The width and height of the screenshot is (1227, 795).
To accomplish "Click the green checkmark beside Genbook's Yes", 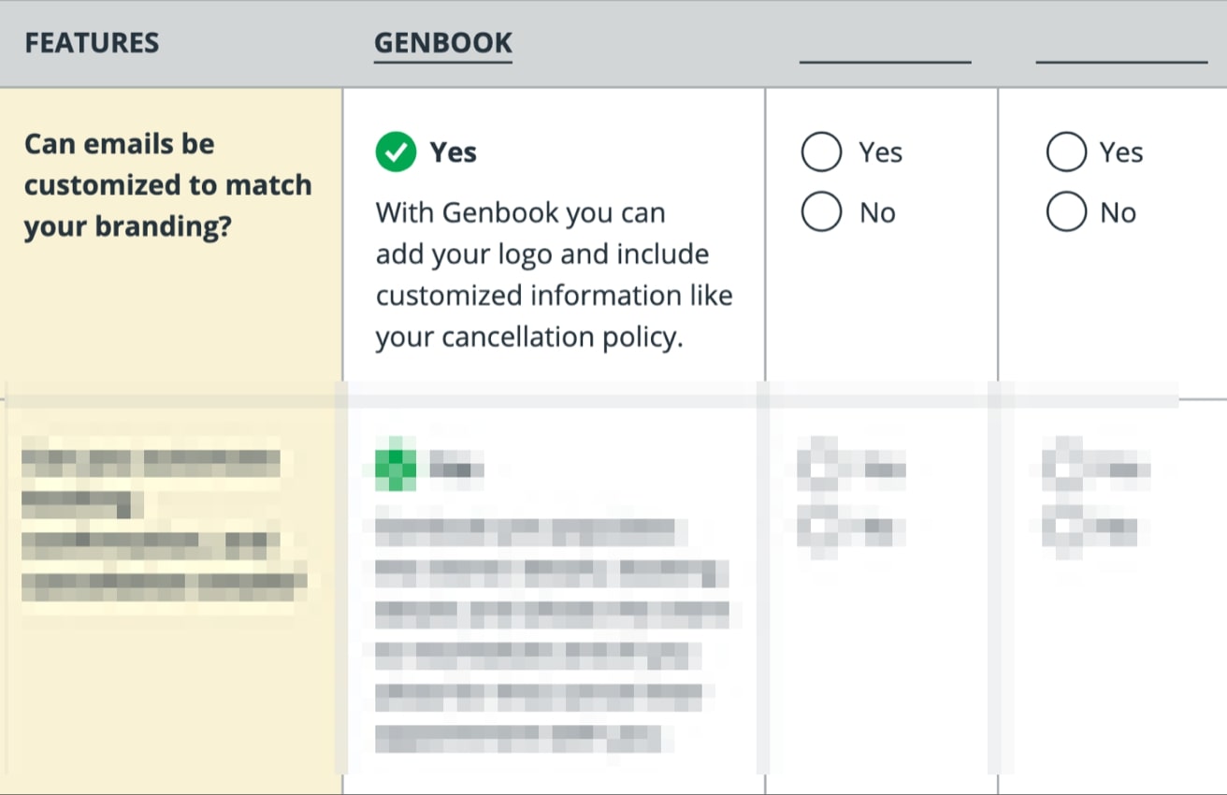I will tap(396, 152).
